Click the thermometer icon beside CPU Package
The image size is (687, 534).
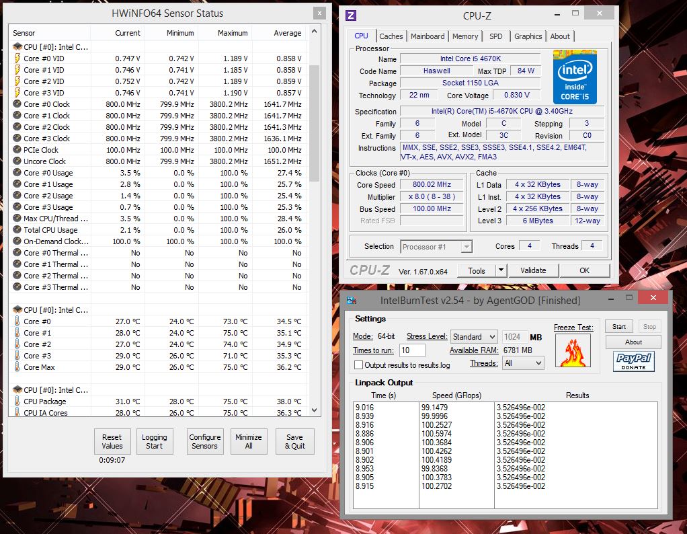coord(17,401)
